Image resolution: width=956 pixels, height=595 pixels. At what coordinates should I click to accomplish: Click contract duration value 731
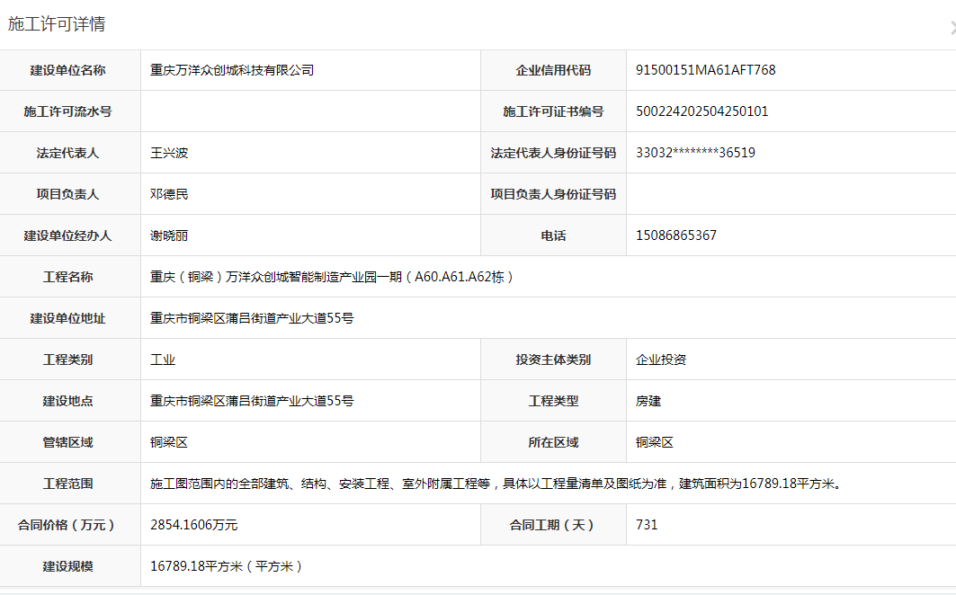pos(647,525)
